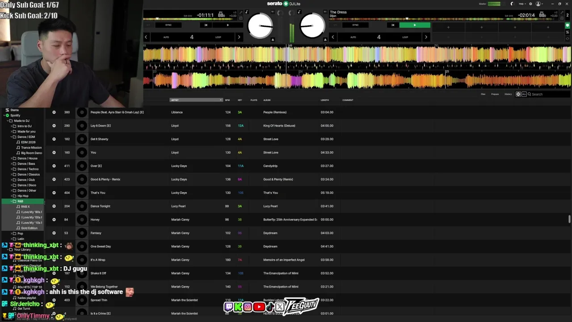Collapse the R&B folder
The image size is (572, 322).
click(12, 201)
